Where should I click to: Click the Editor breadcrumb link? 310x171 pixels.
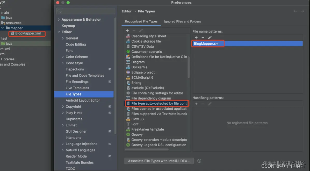127,11
